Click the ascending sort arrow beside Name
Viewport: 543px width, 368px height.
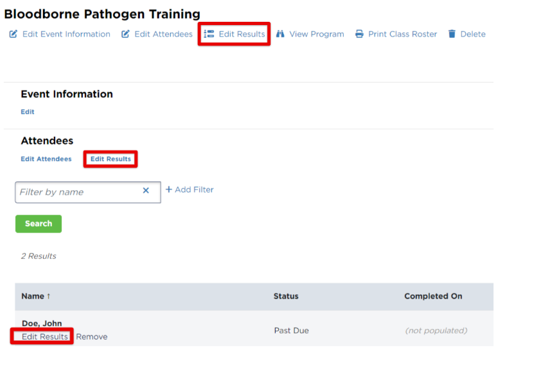[48, 296]
